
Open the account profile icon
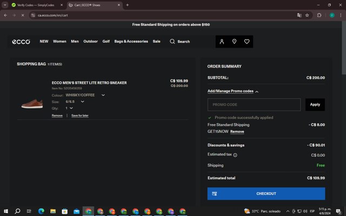click(x=222, y=42)
